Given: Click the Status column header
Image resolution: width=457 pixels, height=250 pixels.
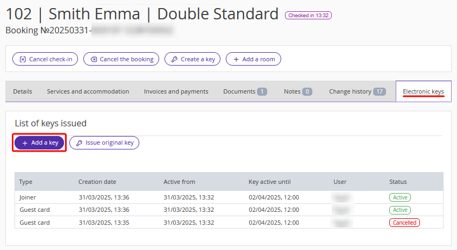Looking at the screenshot, I should 398,182.
